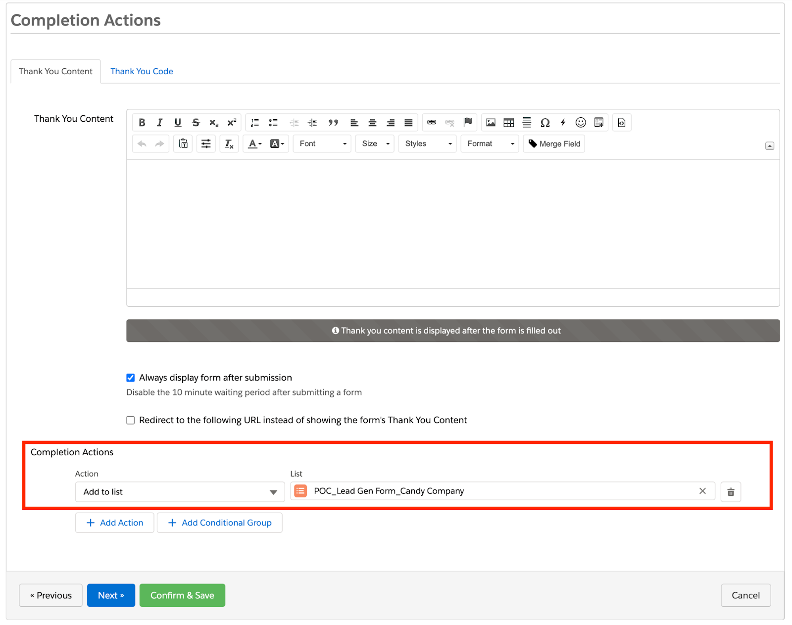Justify the text alignment
792x625 pixels.
click(408, 122)
